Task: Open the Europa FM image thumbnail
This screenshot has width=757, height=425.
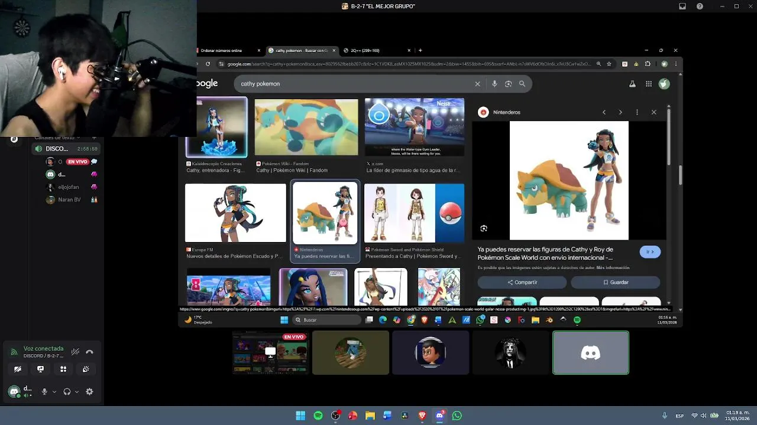Action: coord(235,213)
